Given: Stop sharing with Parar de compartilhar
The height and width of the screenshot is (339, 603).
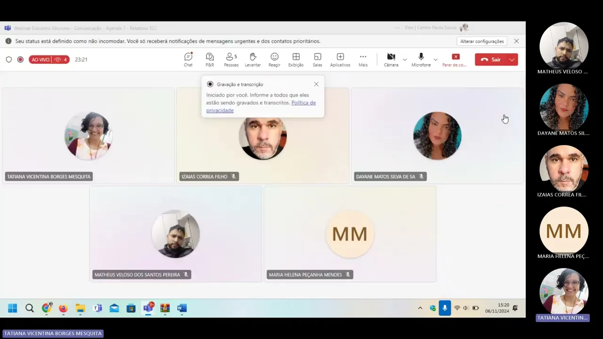Looking at the screenshot, I should click(x=455, y=59).
